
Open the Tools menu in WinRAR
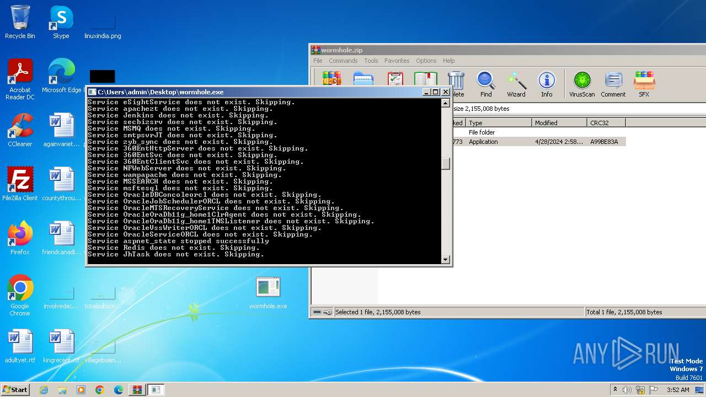[371, 61]
